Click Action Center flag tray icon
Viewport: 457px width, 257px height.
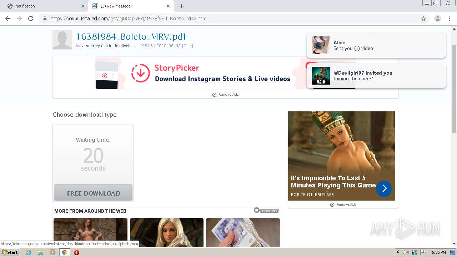coord(423,252)
